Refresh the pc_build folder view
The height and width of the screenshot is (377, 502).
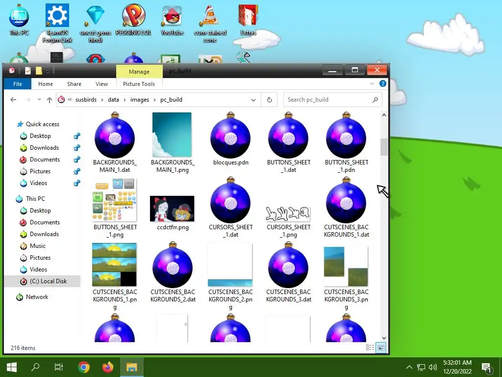coord(270,100)
